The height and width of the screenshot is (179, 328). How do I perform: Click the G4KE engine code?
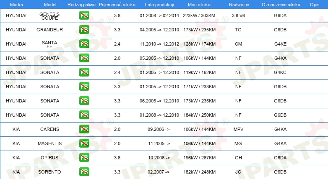(280, 44)
